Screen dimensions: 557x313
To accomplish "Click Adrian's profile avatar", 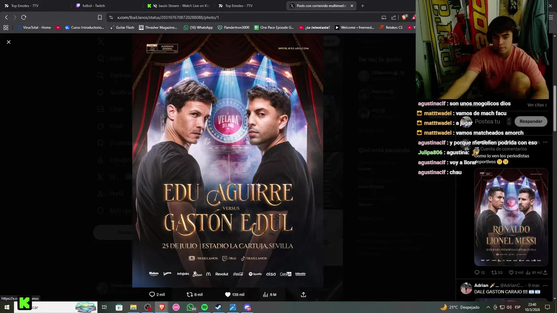I will click(466, 288).
